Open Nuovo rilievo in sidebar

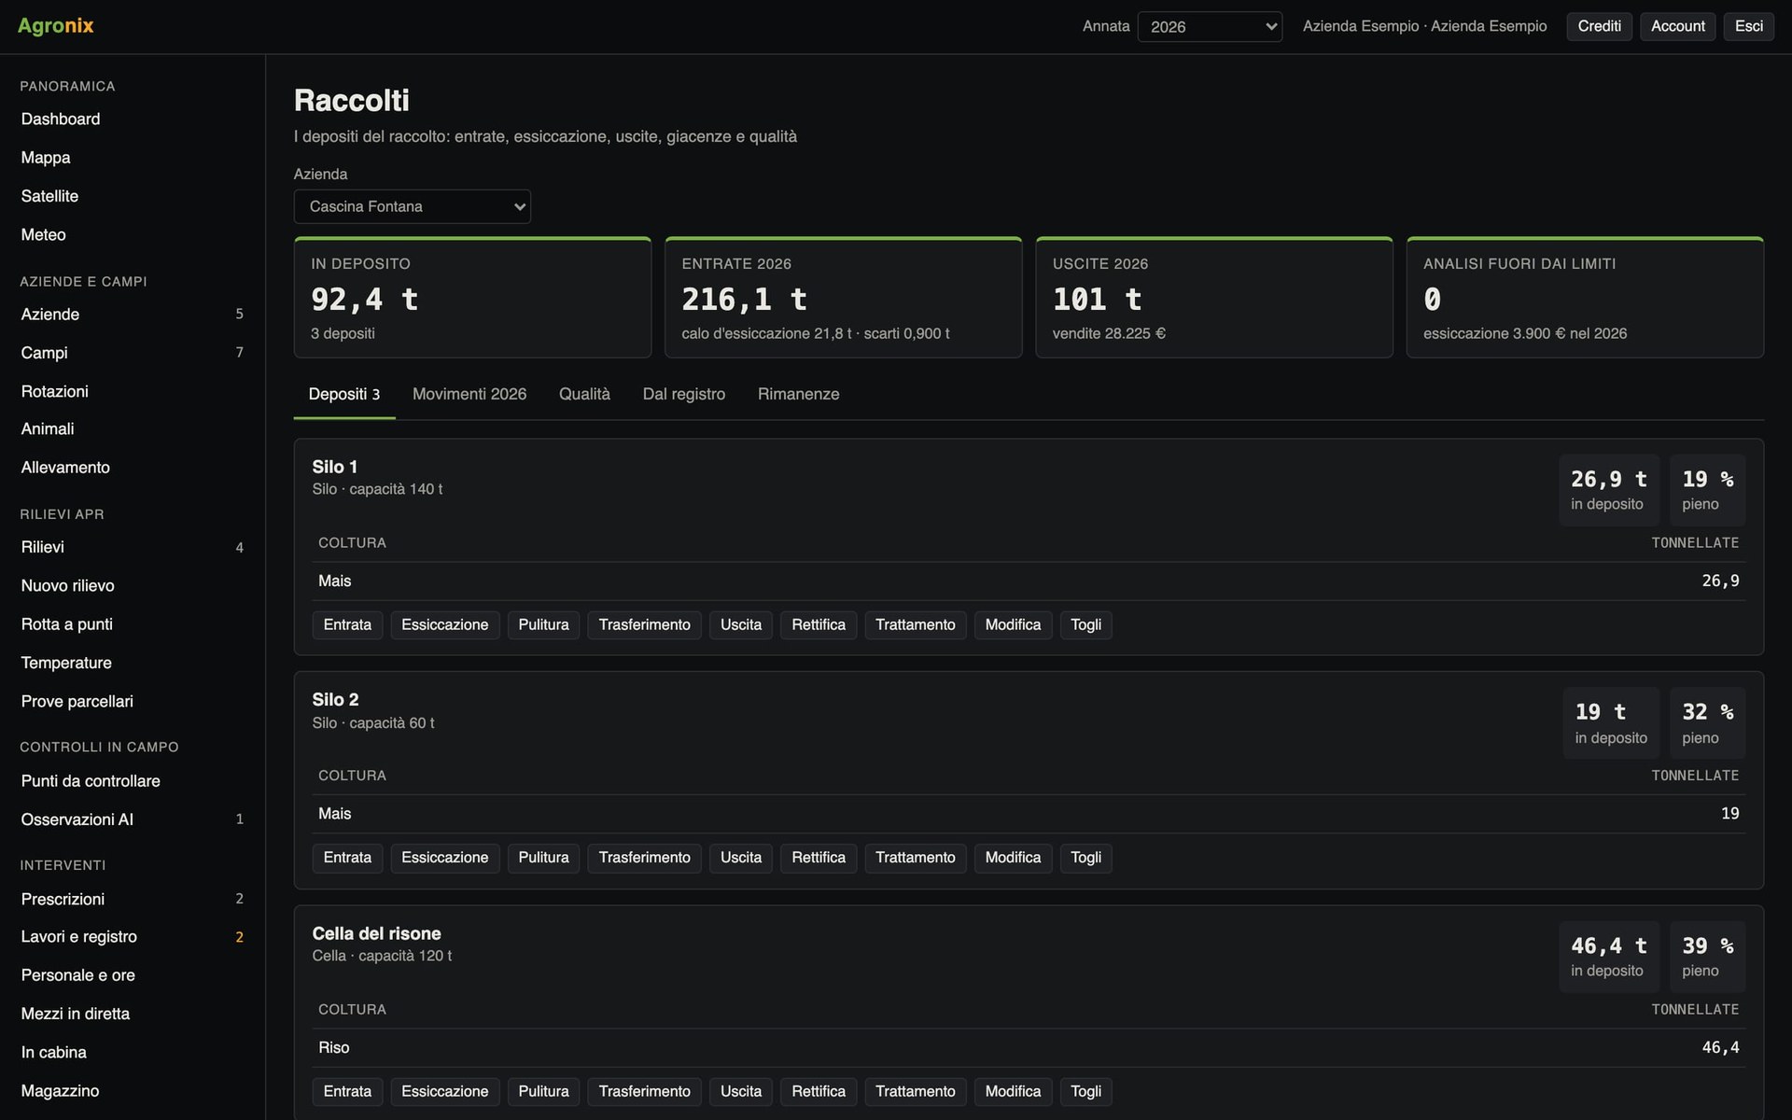(x=133, y=585)
